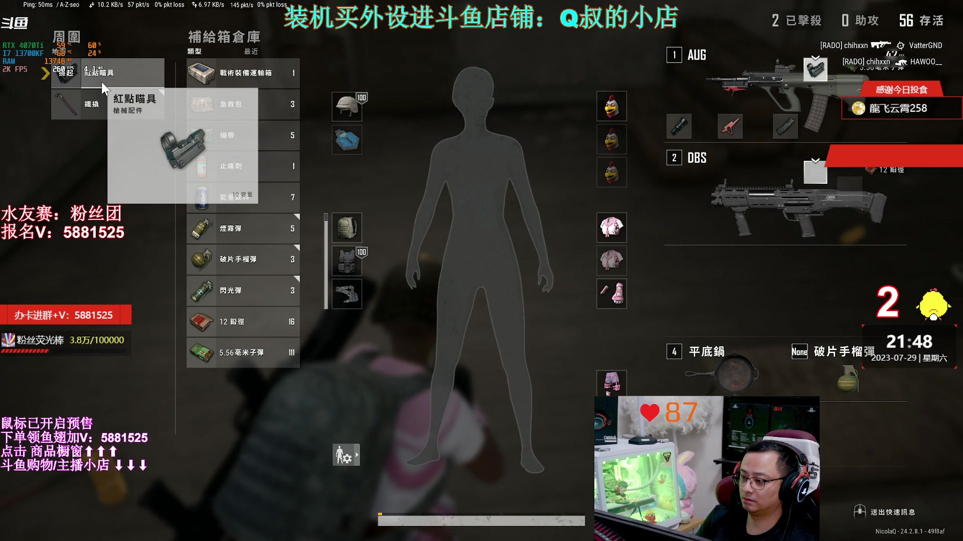The image size is (963, 541).
Task: Sort crate items by 最近
Action: coord(251,52)
